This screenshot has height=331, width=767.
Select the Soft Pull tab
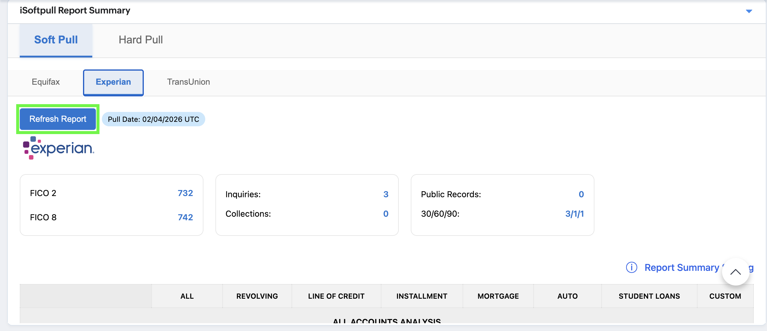coord(56,40)
